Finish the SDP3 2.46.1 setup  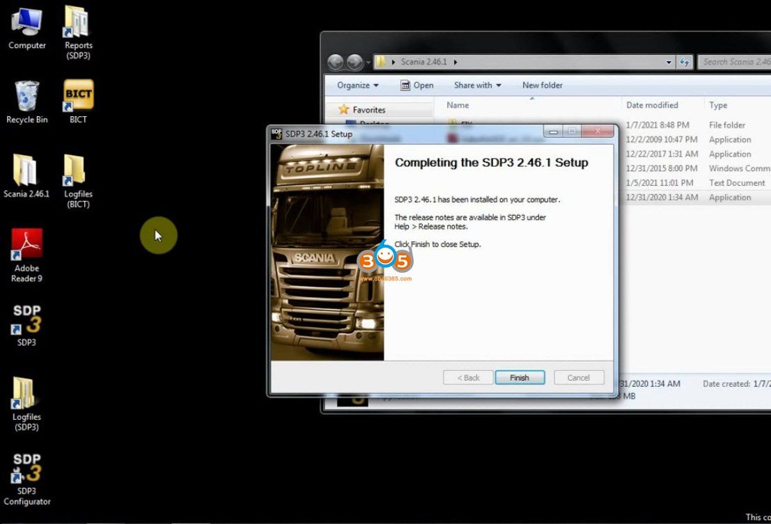coord(520,377)
